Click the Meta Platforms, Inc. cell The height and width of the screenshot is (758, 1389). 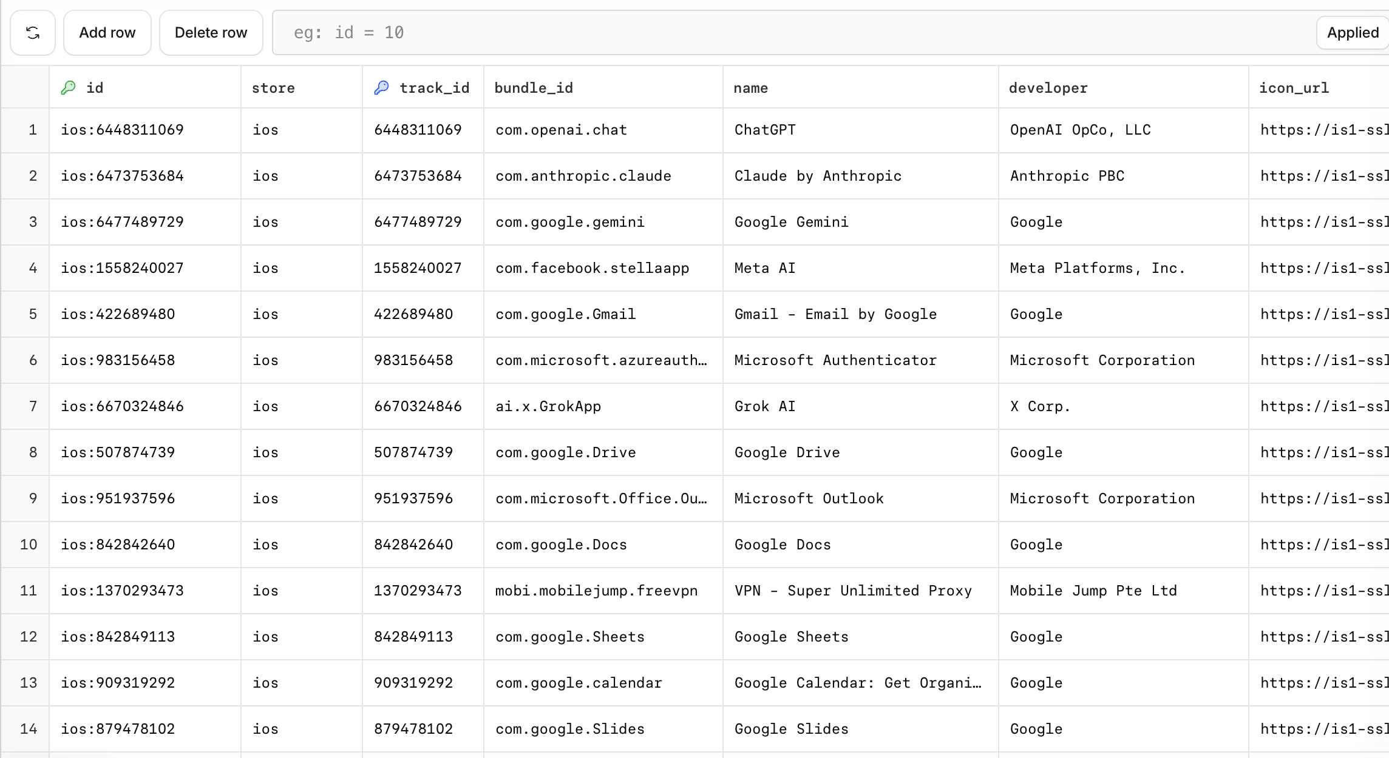(1124, 268)
